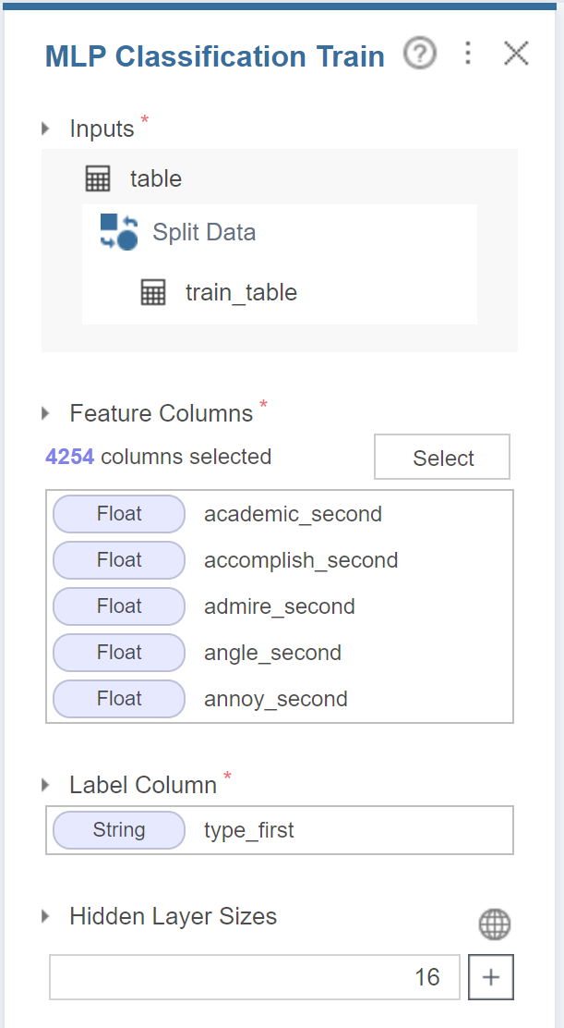Image resolution: width=564 pixels, height=1028 pixels.
Task: Click the type_first label column field
Action: 280,830
